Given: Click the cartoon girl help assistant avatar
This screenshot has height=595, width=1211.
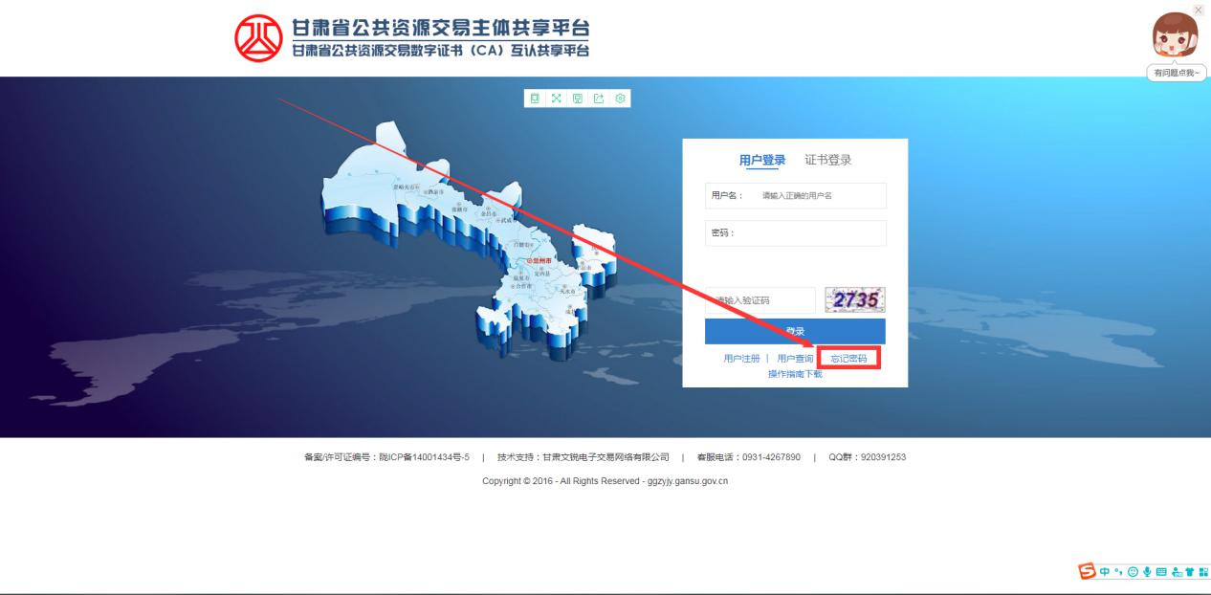Looking at the screenshot, I should [1174, 35].
